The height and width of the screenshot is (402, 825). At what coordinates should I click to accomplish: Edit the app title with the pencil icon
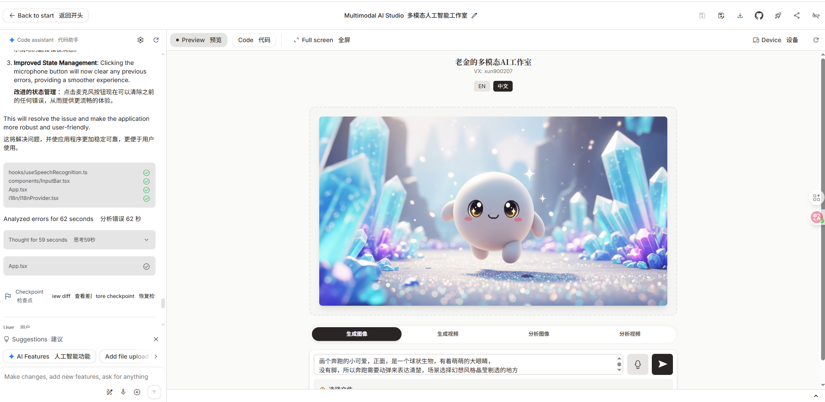pyautogui.click(x=474, y=15)
